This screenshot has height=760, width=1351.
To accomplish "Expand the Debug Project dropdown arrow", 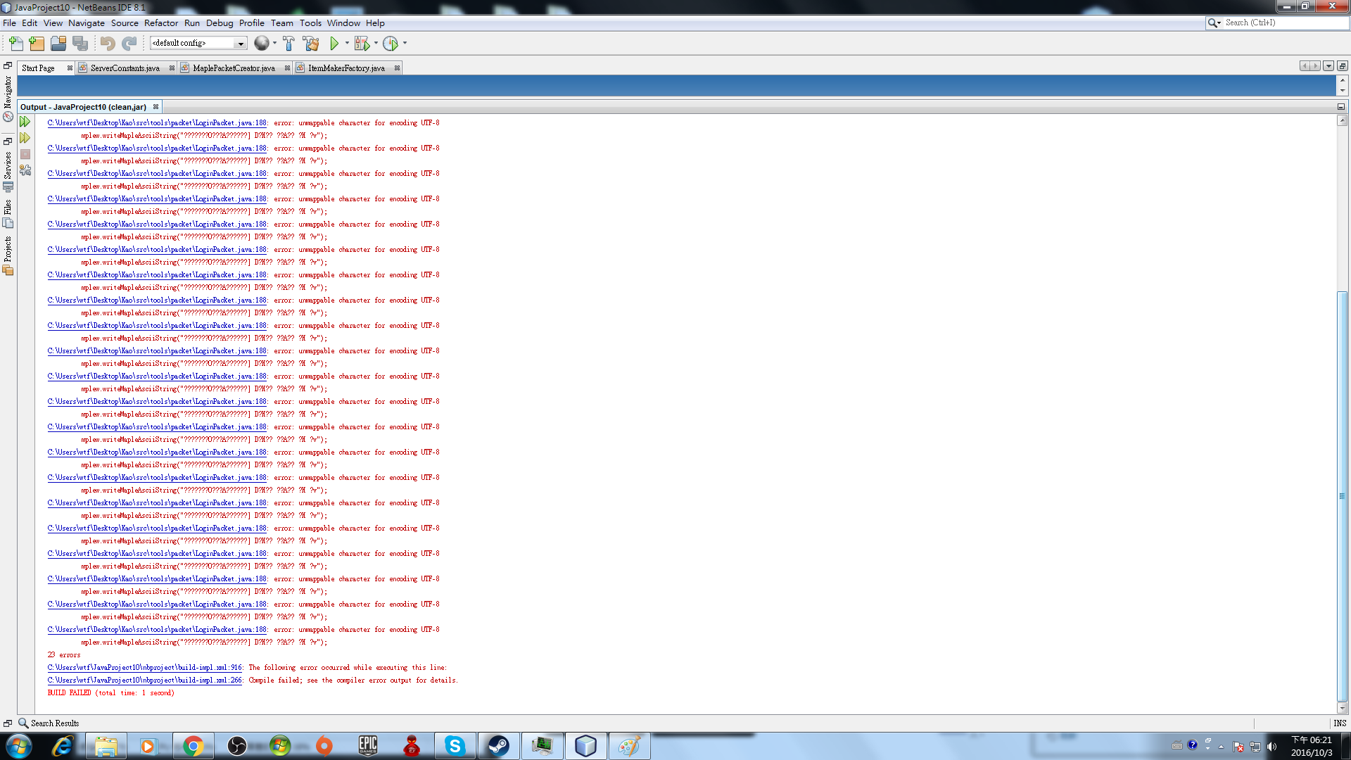I will coord(376,44).
